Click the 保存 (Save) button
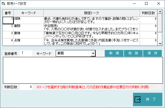The image size is (165, 108). coord(152,53)
